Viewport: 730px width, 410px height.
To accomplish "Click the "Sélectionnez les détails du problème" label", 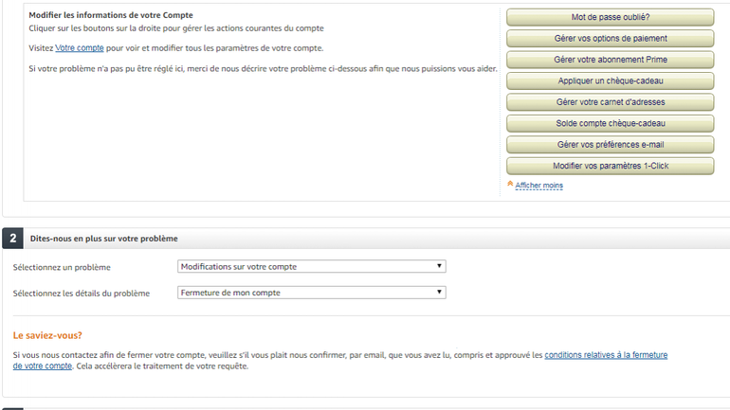I will point(82,294).
